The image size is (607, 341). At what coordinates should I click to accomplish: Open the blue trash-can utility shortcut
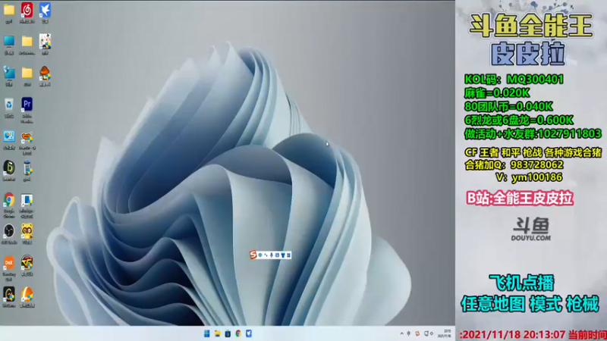27,170
